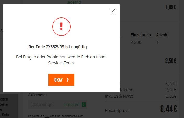Image resolution: width=184 pixels, height=118 pixels.
Task: Click the chevron arrow inside OKAY button
Action: pyautogui.click(x=68, y=80)
